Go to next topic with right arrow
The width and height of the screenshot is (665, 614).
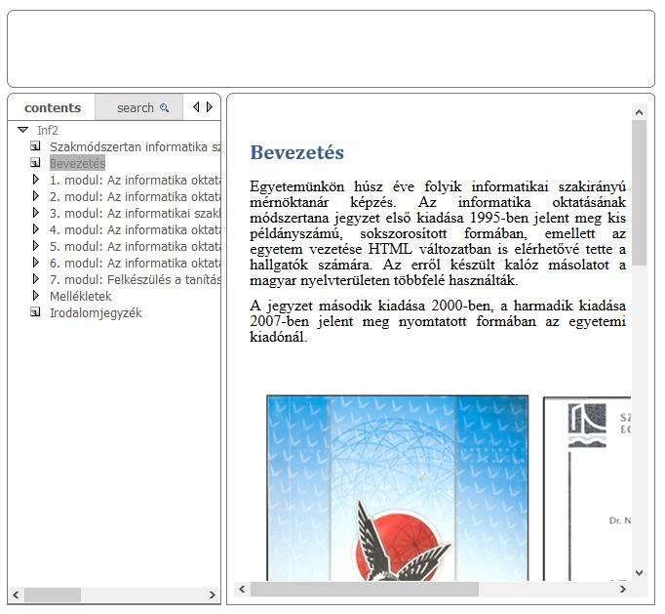point(209,107)
